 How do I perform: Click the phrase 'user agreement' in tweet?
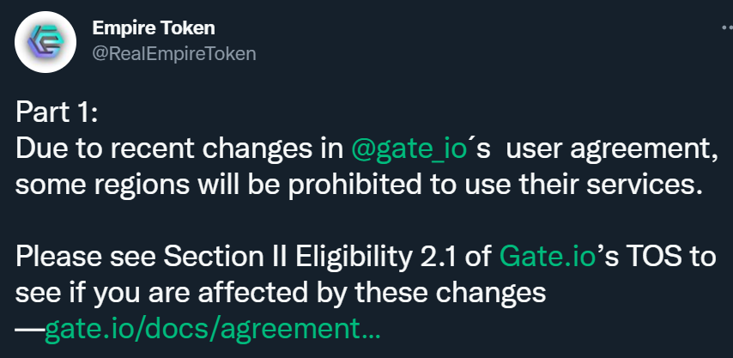(x=612, y=149)
